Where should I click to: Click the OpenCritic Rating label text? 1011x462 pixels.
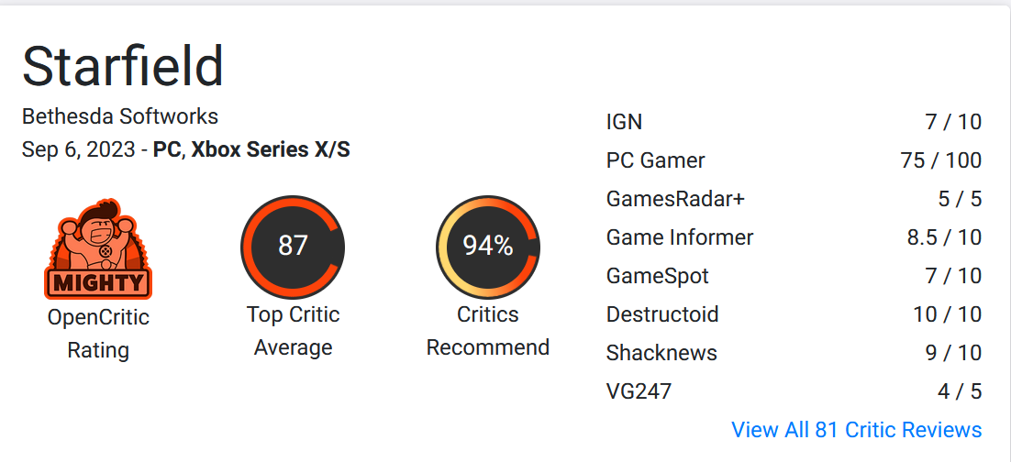[x=98, y=334]
